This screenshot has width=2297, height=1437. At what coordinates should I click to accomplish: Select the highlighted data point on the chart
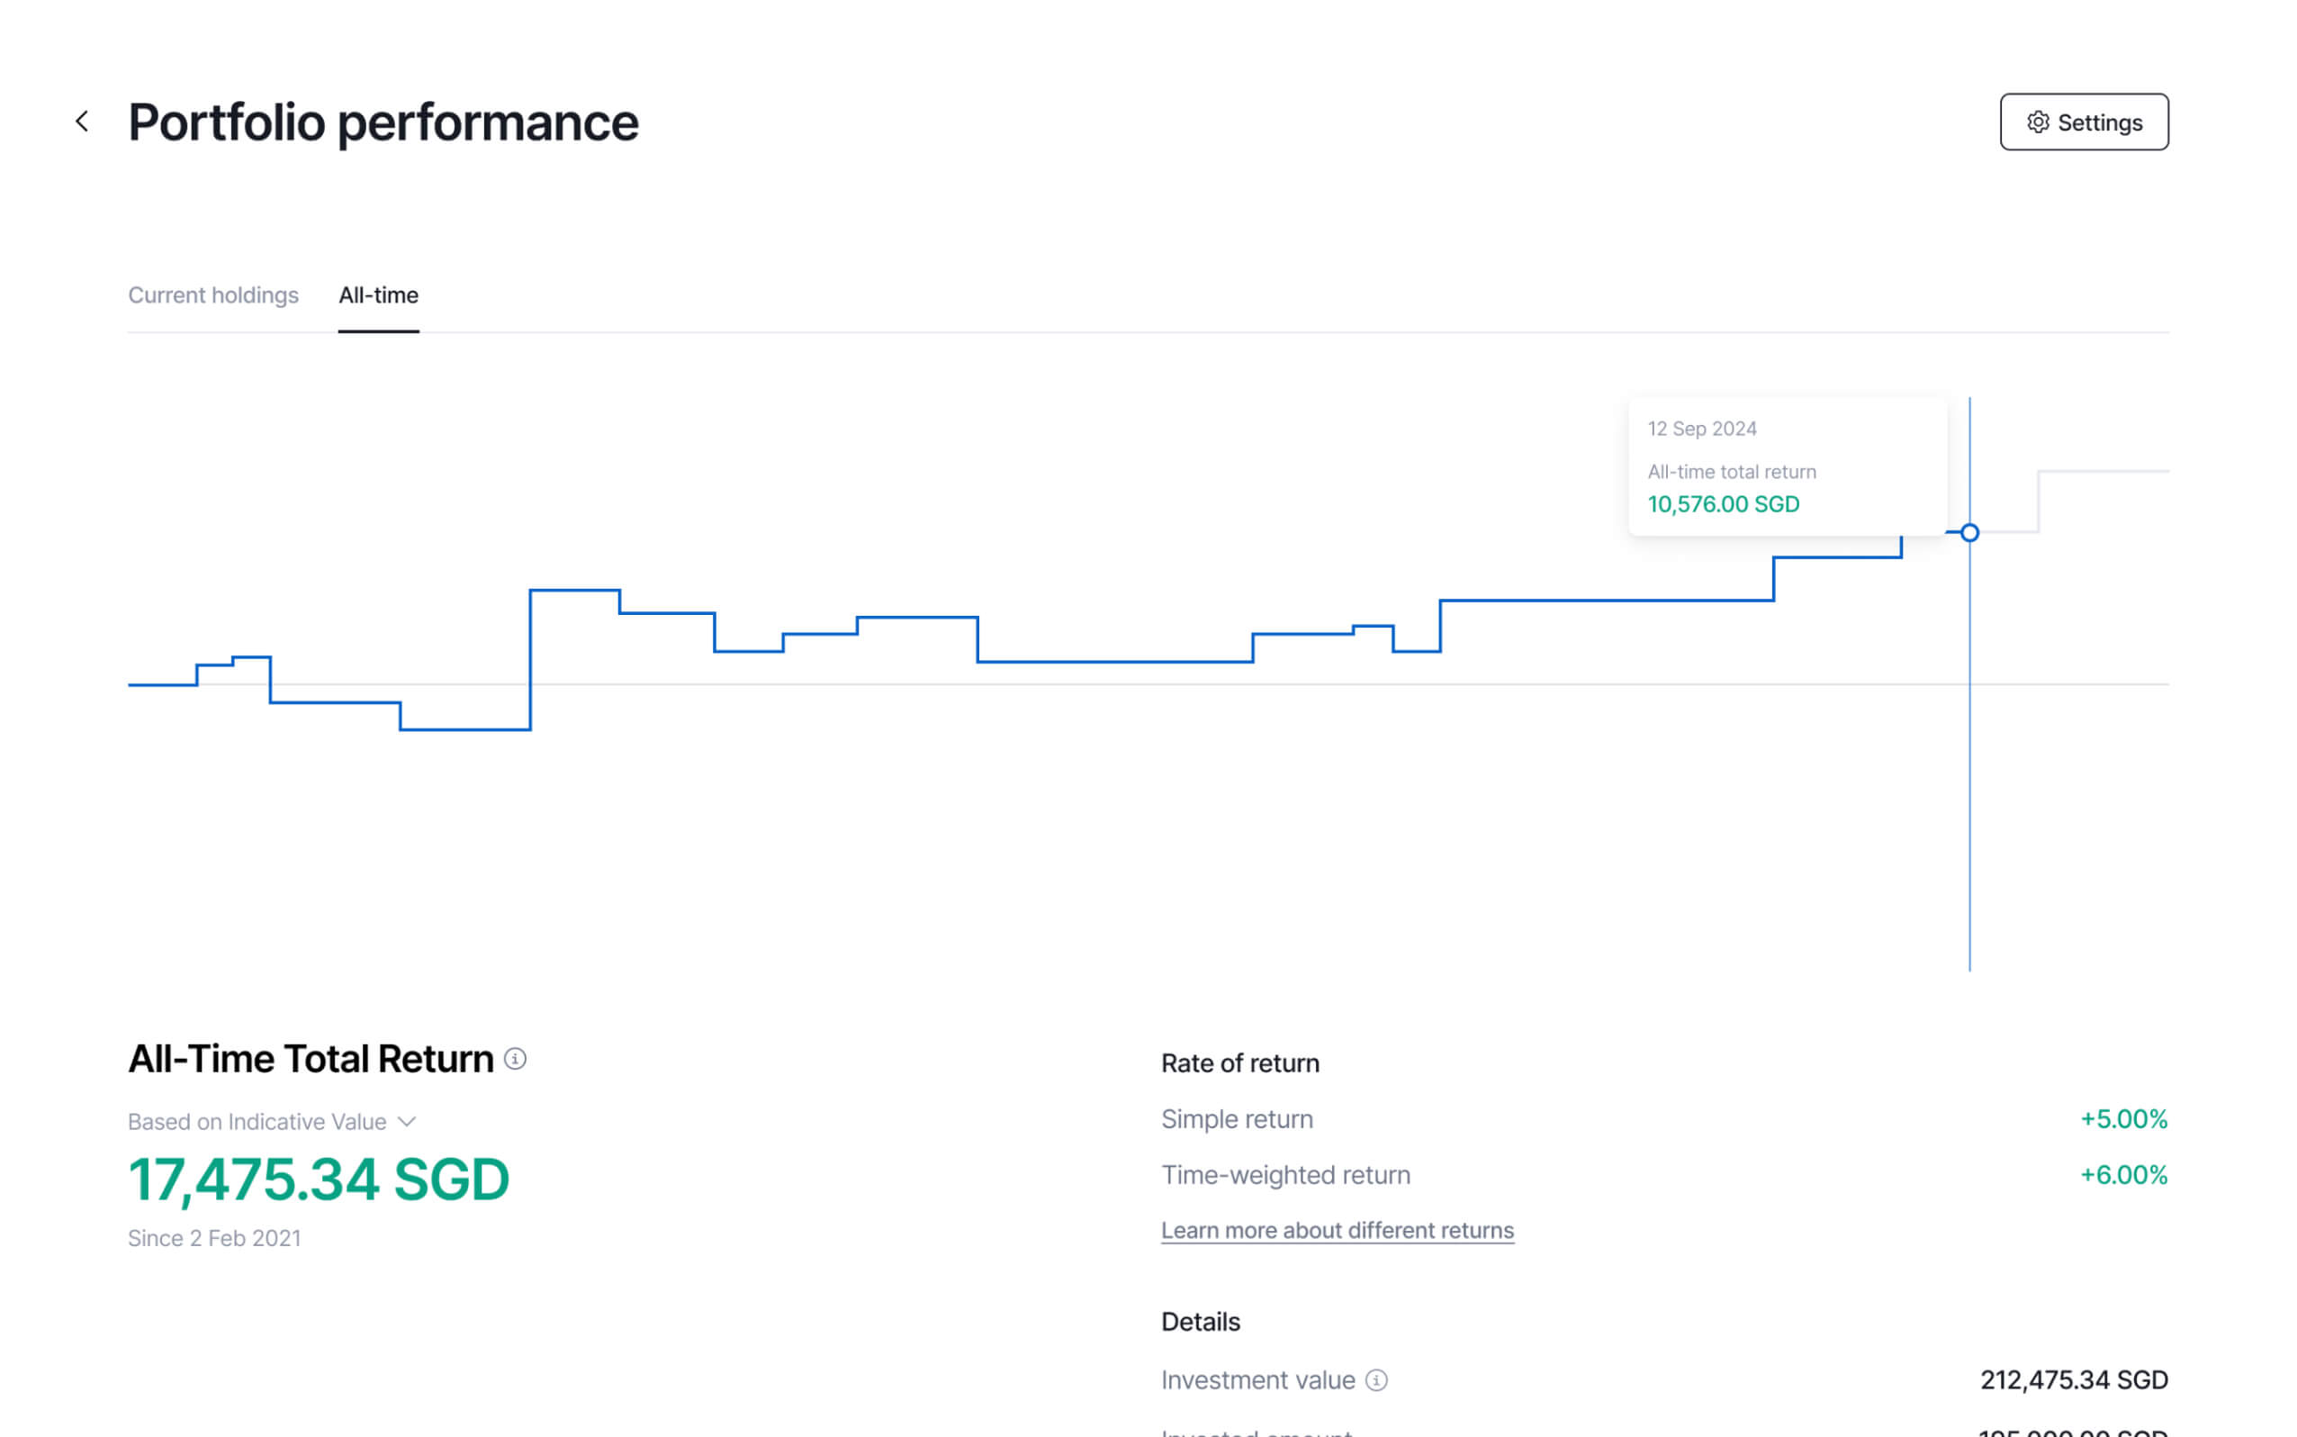[x=1968, y=533]
